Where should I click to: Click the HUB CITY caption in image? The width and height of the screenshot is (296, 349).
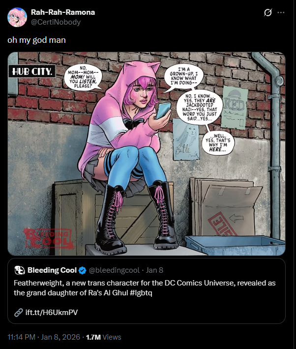[32, 71]
